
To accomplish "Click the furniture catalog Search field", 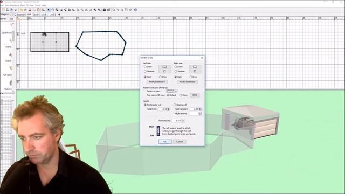I will (11, 19).
